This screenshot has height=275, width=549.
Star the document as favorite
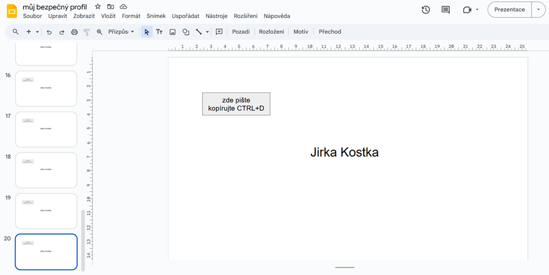click(98, 6)
